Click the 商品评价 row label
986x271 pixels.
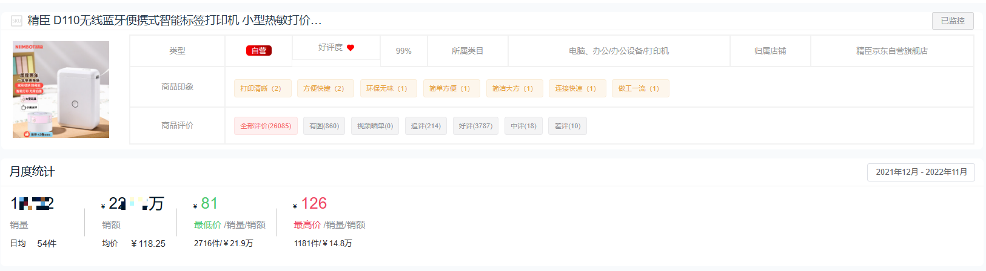point(177,125)
